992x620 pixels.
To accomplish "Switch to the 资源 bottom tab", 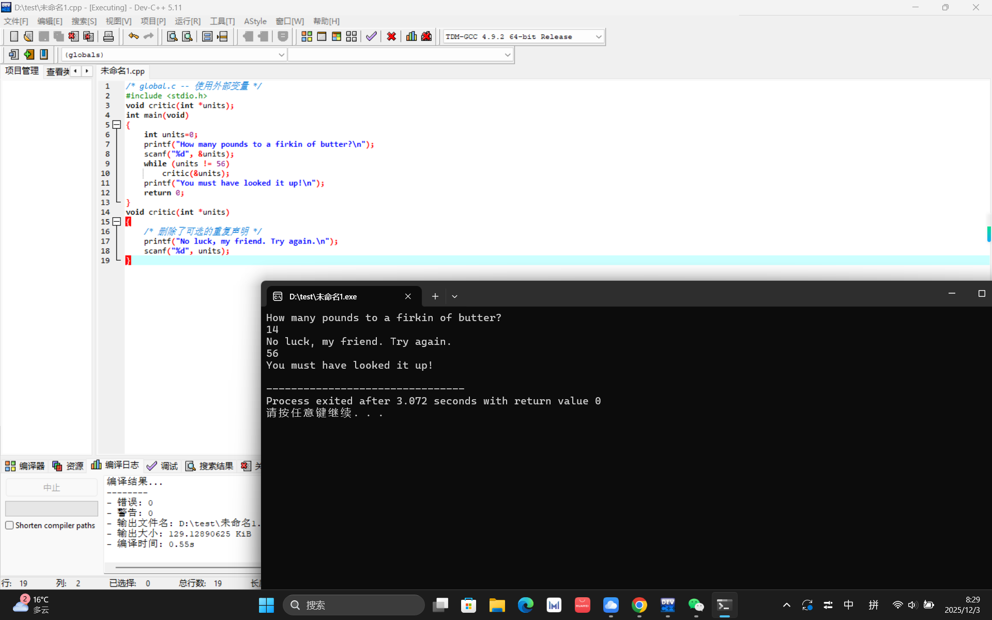I will point(68,466).
